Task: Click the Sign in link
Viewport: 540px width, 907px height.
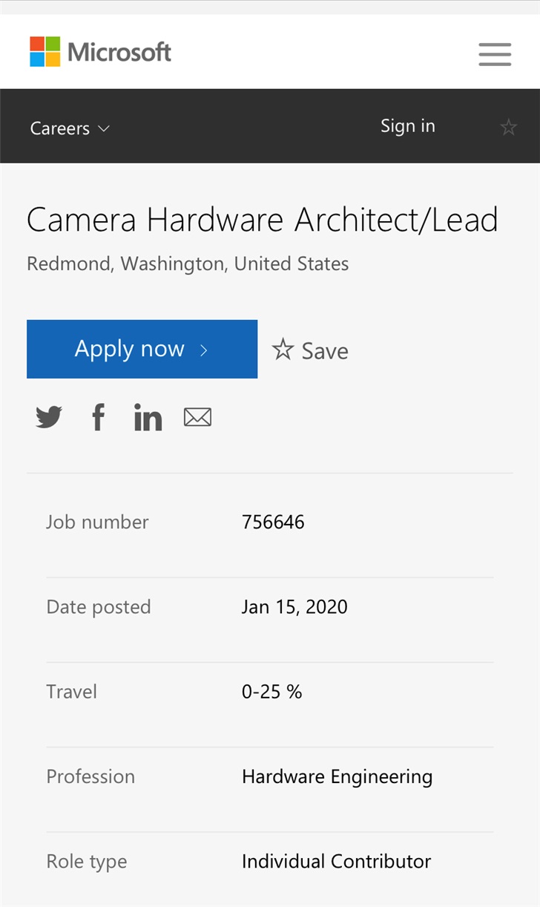Action: 407,126
